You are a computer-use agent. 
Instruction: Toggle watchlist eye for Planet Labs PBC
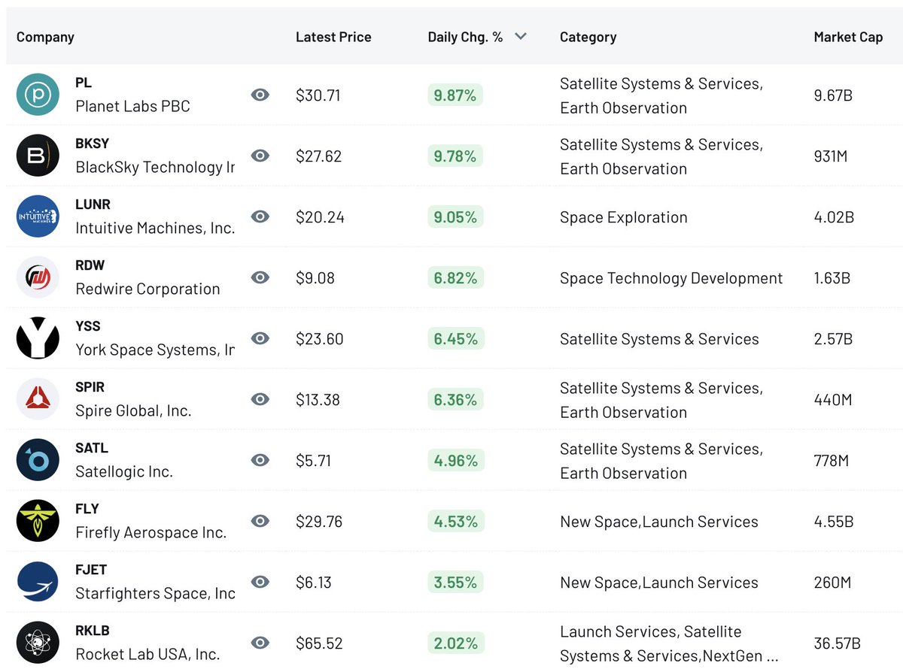260,95
